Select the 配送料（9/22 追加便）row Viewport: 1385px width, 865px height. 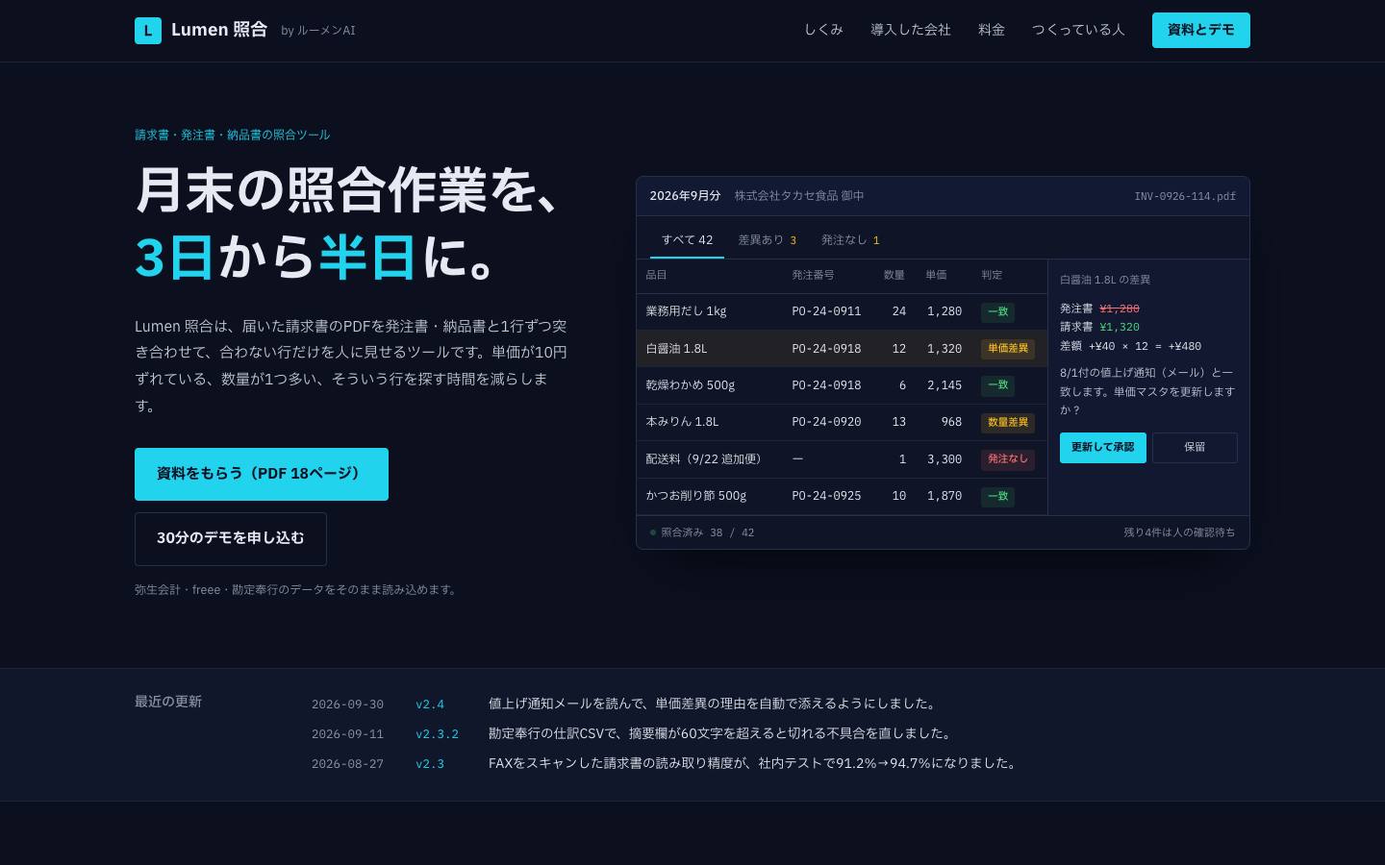(x=842, y=459)
